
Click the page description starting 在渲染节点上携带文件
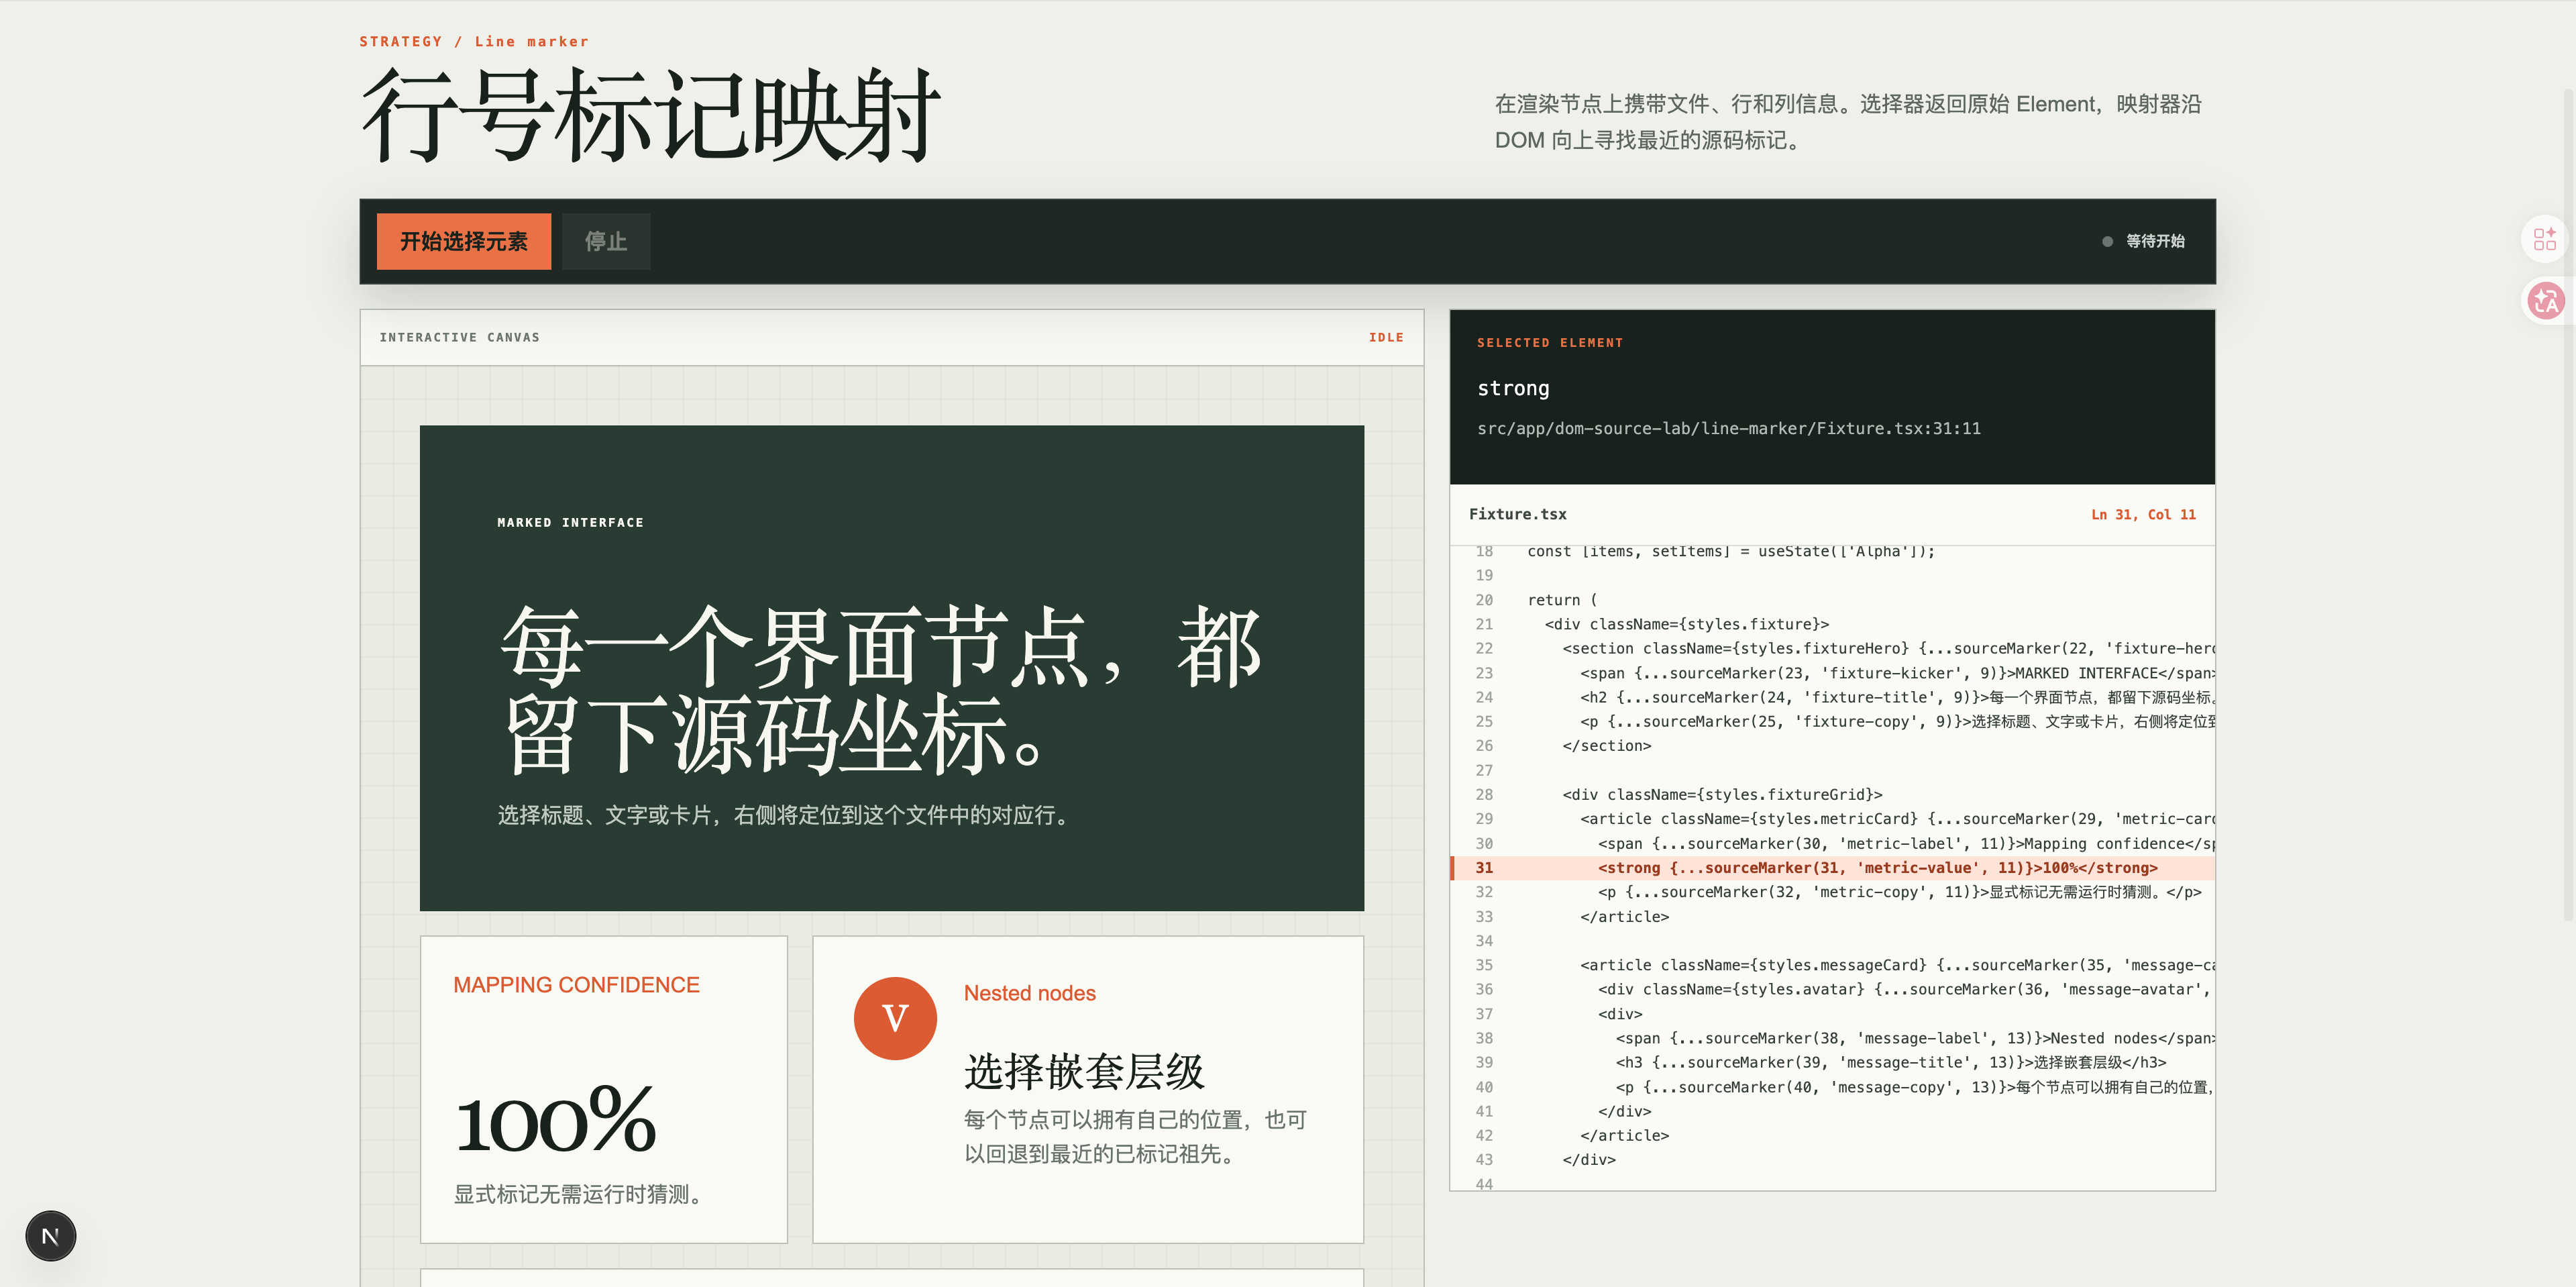pyautogui.click(x=1848, y=122)
